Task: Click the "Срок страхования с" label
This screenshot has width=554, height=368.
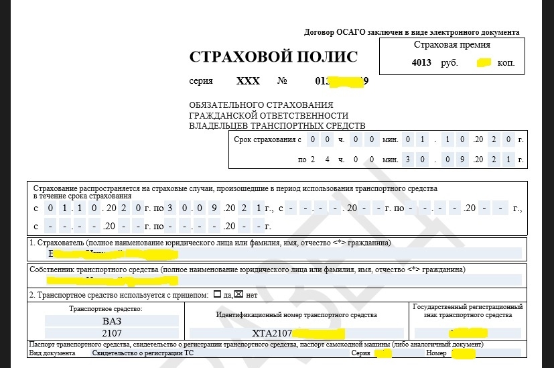Action: click(267, 139)
